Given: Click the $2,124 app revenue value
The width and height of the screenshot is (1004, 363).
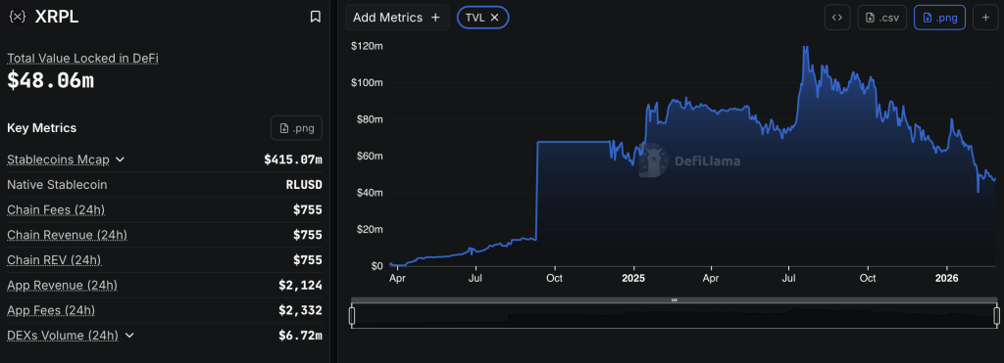Looking at the screenshot, I should click(x=300, y=285).
